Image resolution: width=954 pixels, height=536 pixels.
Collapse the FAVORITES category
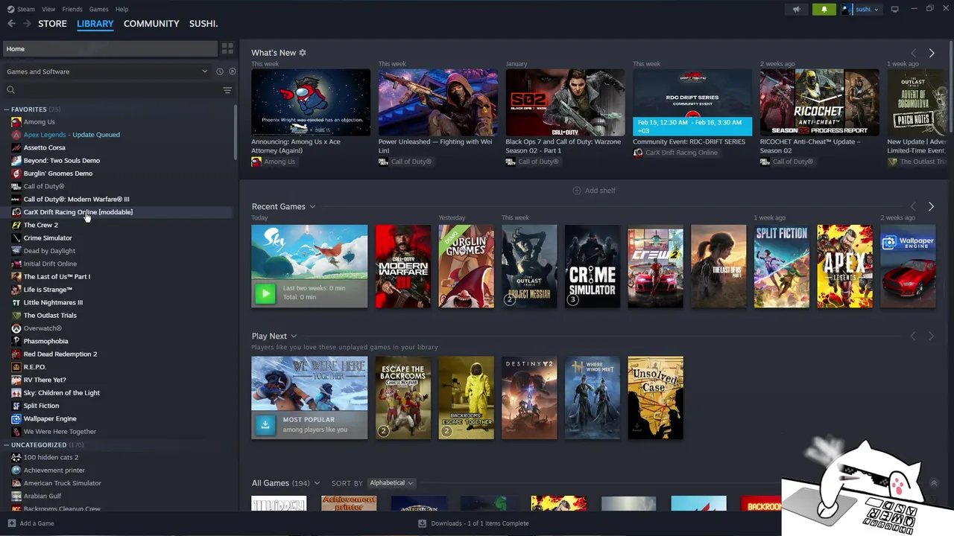coord(7,109)
